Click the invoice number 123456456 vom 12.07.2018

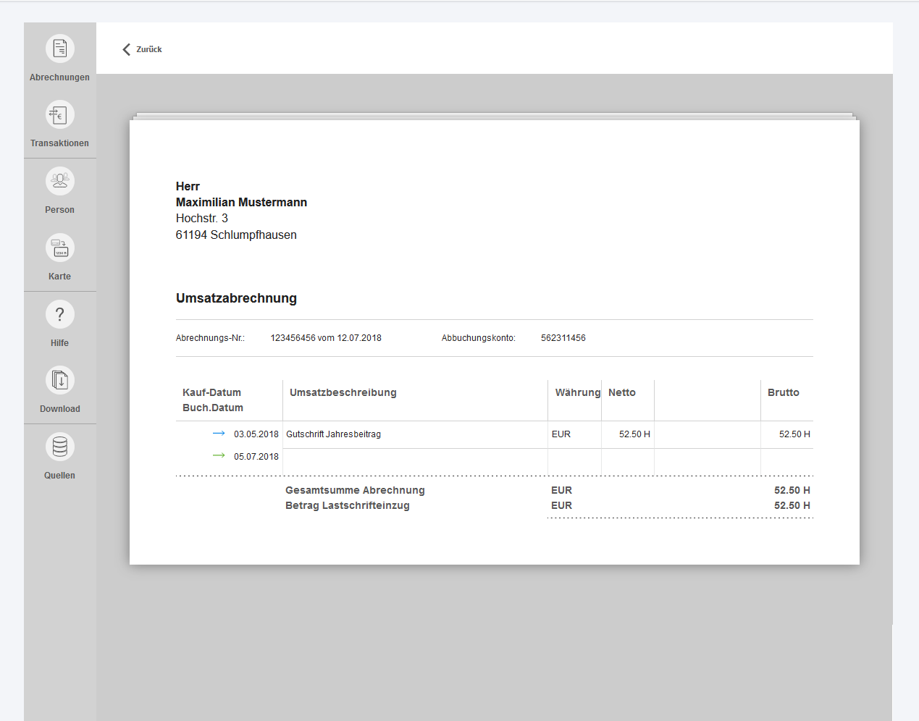(326, 338)
